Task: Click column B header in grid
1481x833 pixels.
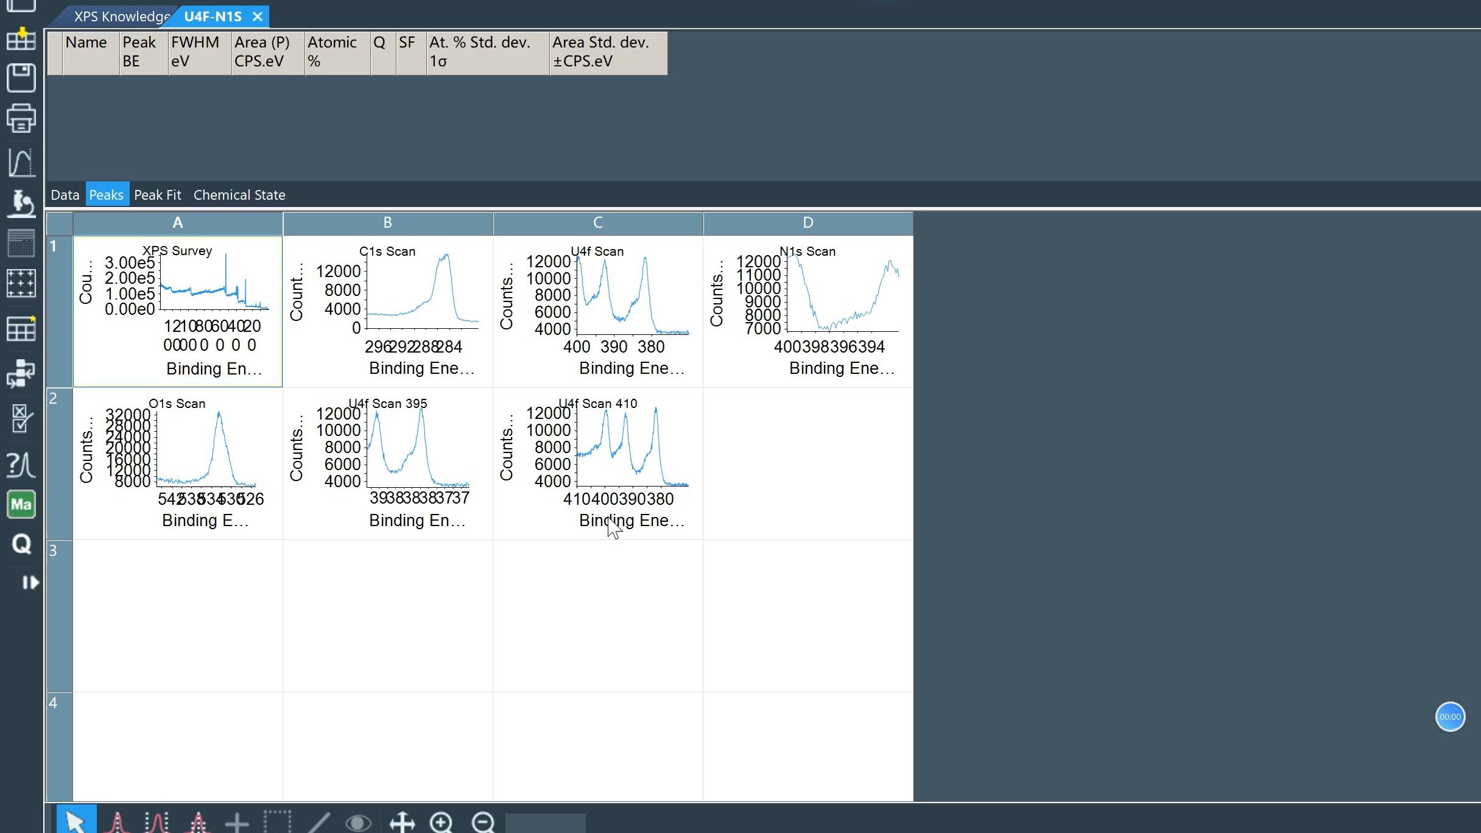Action: pyautogui.click(x=387, y=223)
